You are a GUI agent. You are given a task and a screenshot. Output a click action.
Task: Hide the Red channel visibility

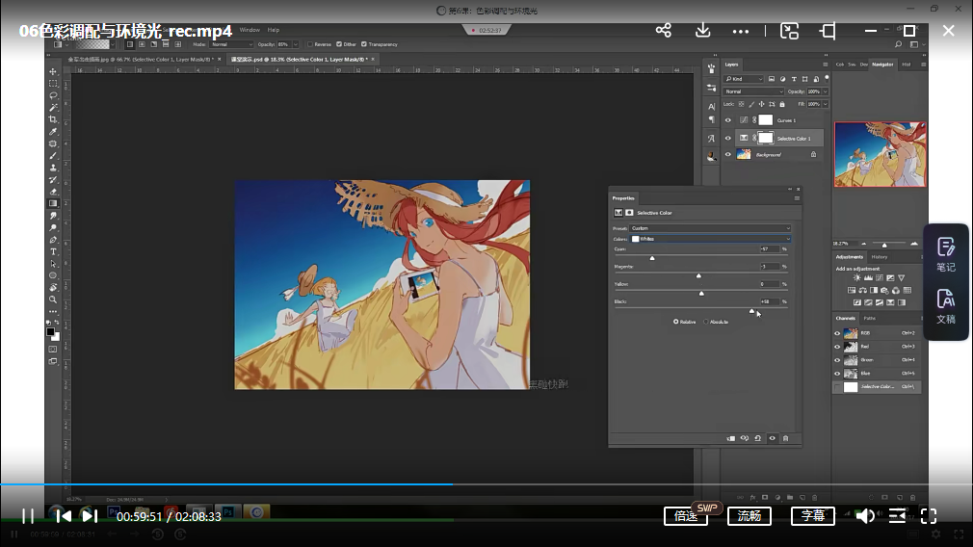(837, 347)
